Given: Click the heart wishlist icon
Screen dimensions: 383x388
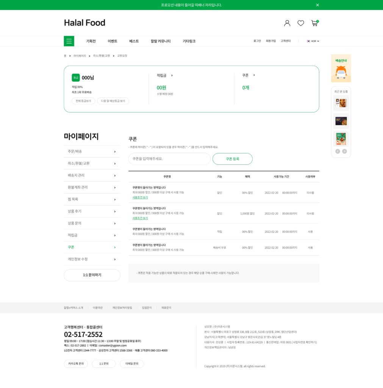Looking at the screenshot, I should click(301, 23).
